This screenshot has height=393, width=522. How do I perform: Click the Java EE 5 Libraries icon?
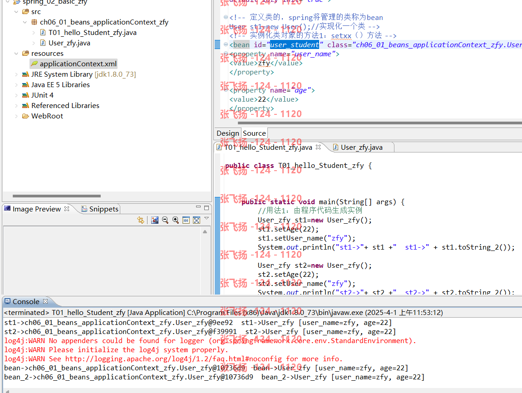(25, 84)
